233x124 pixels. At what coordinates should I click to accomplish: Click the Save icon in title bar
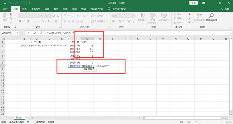tap(5, 3)
